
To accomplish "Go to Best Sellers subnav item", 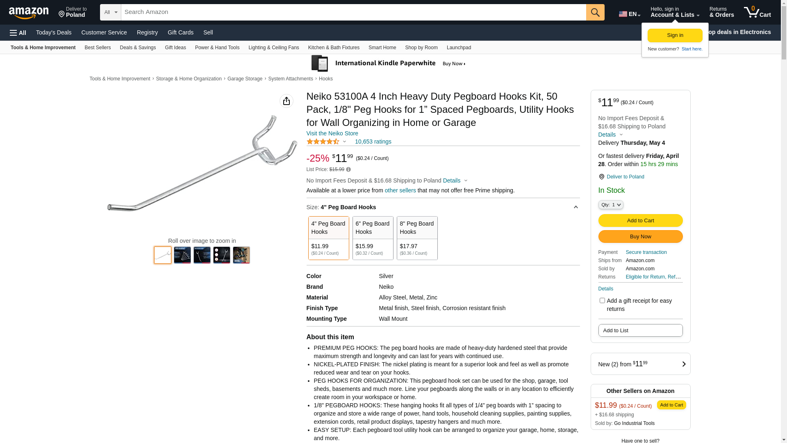I will pyautogui.click(x=98, y=48).
